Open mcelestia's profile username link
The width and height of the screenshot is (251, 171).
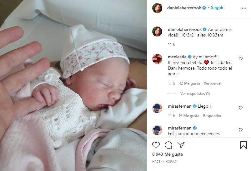point(177,57)
